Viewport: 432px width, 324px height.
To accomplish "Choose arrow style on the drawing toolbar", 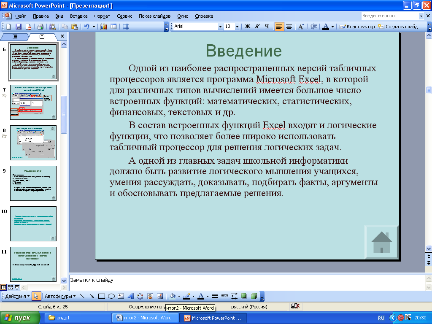I will click(x=234, y=296).
